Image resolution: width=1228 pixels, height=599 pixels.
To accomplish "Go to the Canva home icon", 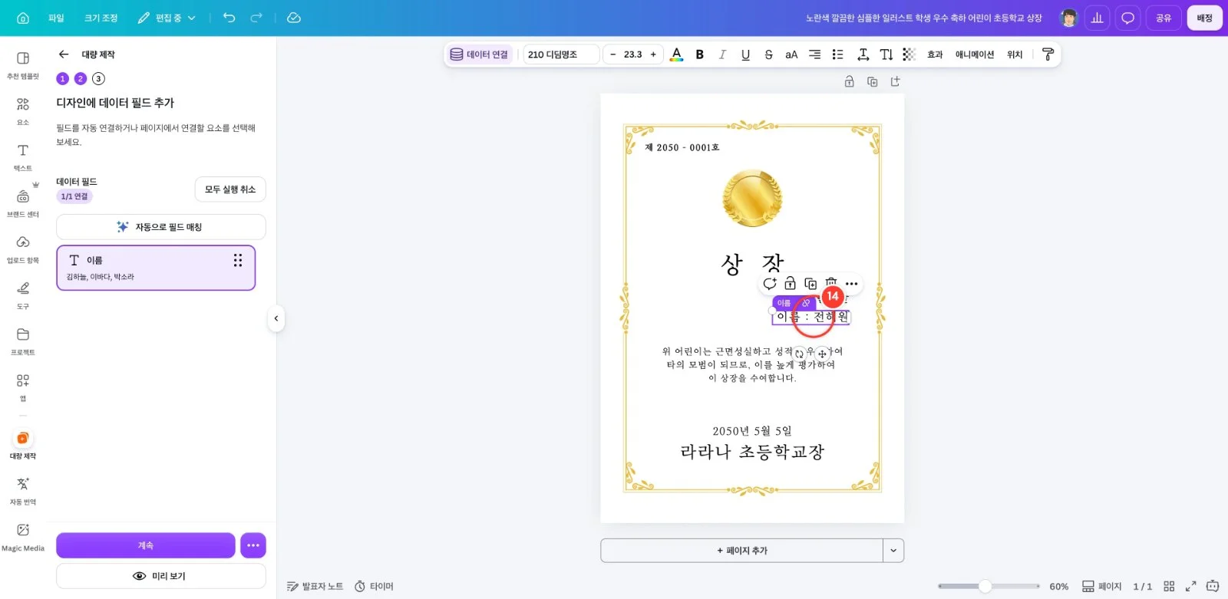I will [23, 18].
